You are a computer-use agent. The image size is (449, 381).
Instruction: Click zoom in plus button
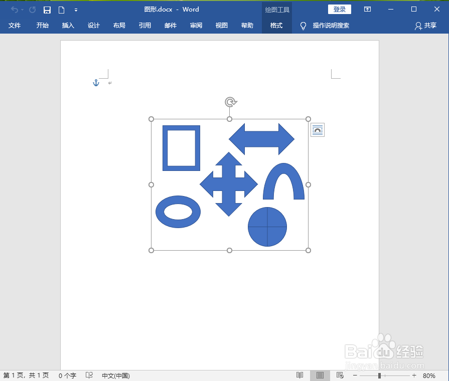(x=414, y=375)
